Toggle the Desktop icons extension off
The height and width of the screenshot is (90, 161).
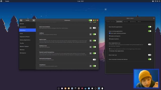[x=94, y=47]
